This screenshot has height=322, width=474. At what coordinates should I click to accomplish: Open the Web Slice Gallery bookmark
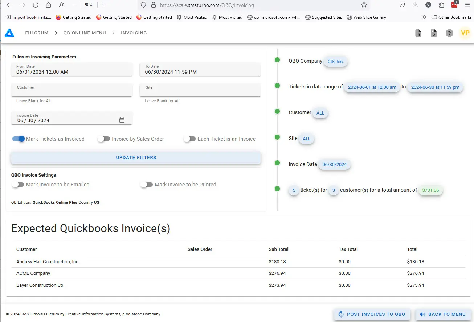[x=366, y=17]
